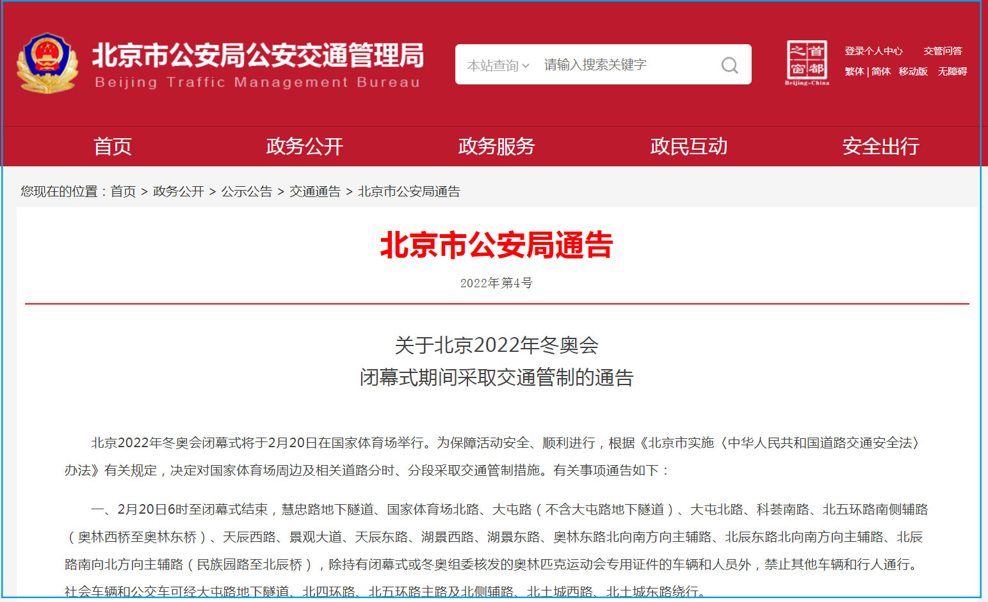
Task: Click 公示公告 in the breadcrumb path
Action: coord(247,191)
